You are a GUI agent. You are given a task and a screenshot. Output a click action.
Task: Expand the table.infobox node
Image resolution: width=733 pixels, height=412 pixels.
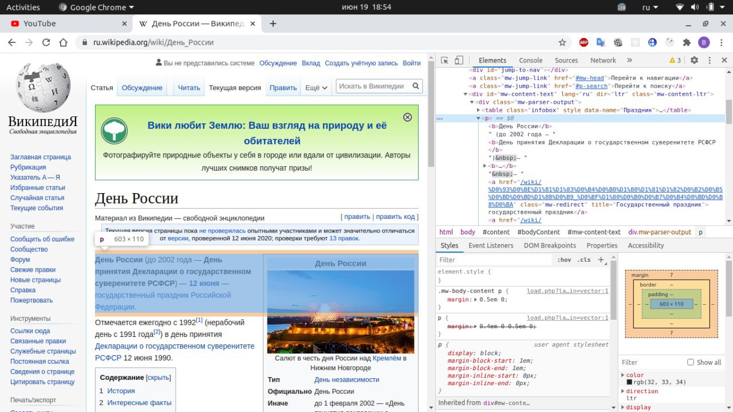pos(479,110)
